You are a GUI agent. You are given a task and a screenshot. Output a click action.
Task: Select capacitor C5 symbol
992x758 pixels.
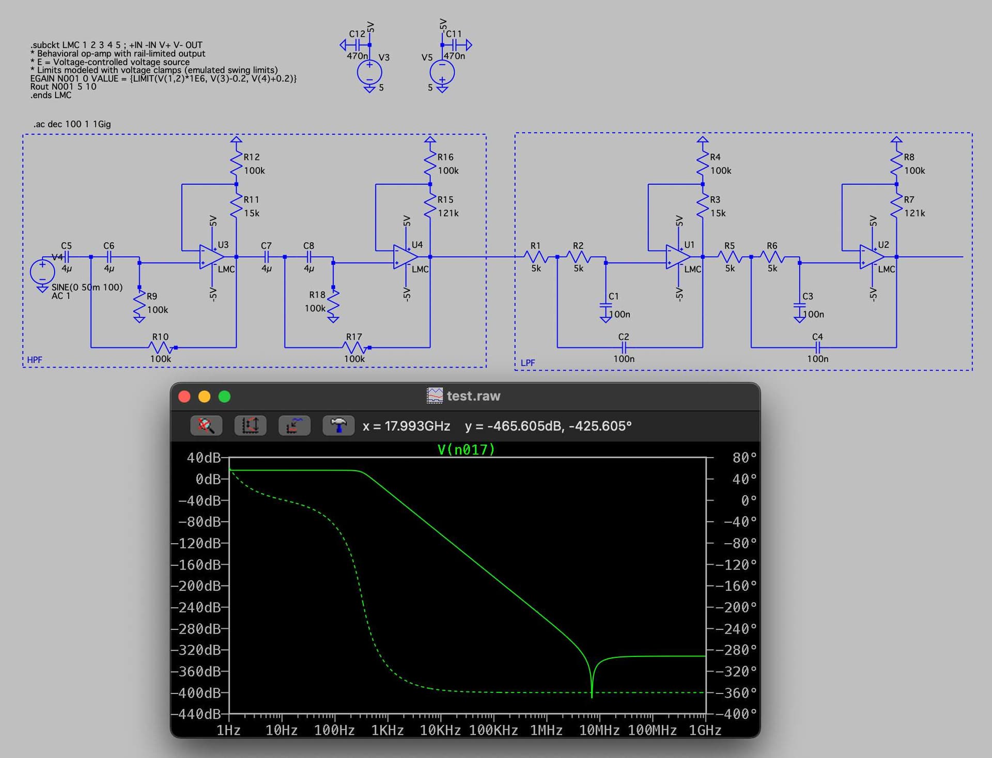67,257
